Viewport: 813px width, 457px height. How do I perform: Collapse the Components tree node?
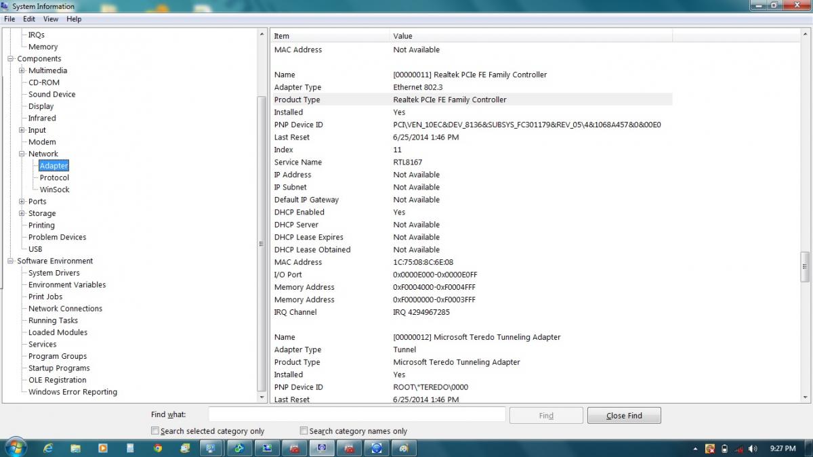[11, 59]
